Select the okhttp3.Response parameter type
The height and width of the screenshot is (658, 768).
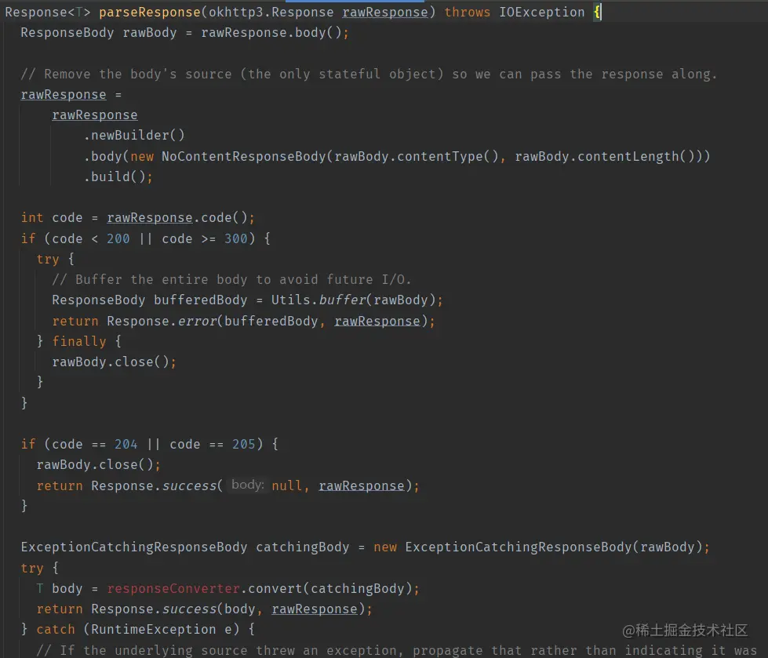(271, 13)
